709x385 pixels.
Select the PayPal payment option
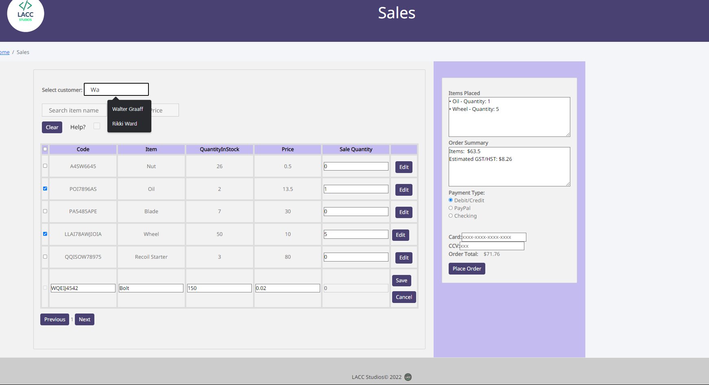pos(451,208)
